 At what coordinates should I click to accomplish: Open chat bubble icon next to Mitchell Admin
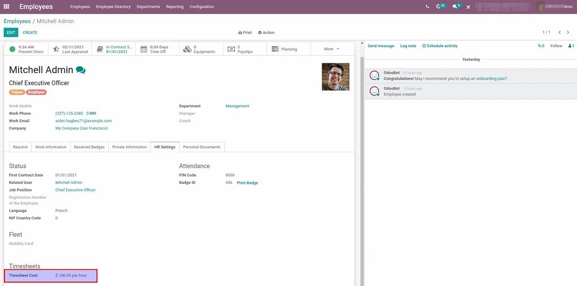tap(81, 70)
